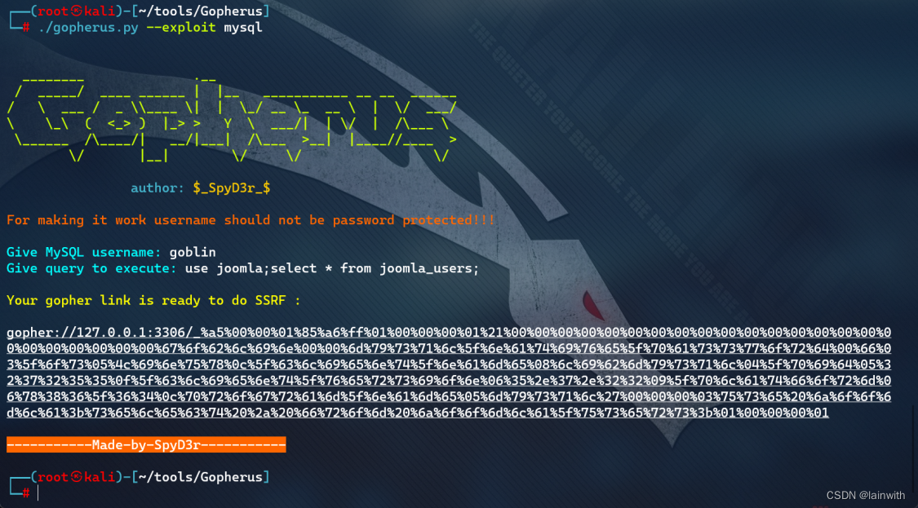Click the username value "goblin"
Screen dimensions: 918x508
[193, 252]
